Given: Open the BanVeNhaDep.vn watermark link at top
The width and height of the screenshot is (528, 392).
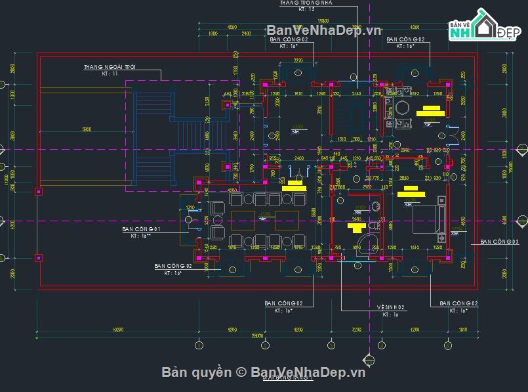Looking at the screenshot, I should [x=324, y=30].
